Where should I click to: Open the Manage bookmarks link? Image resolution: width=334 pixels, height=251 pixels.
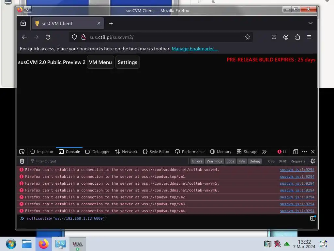coord(195,49)
